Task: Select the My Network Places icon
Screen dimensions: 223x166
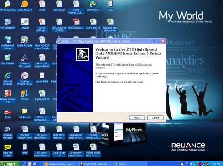Action: pos(8,43)
